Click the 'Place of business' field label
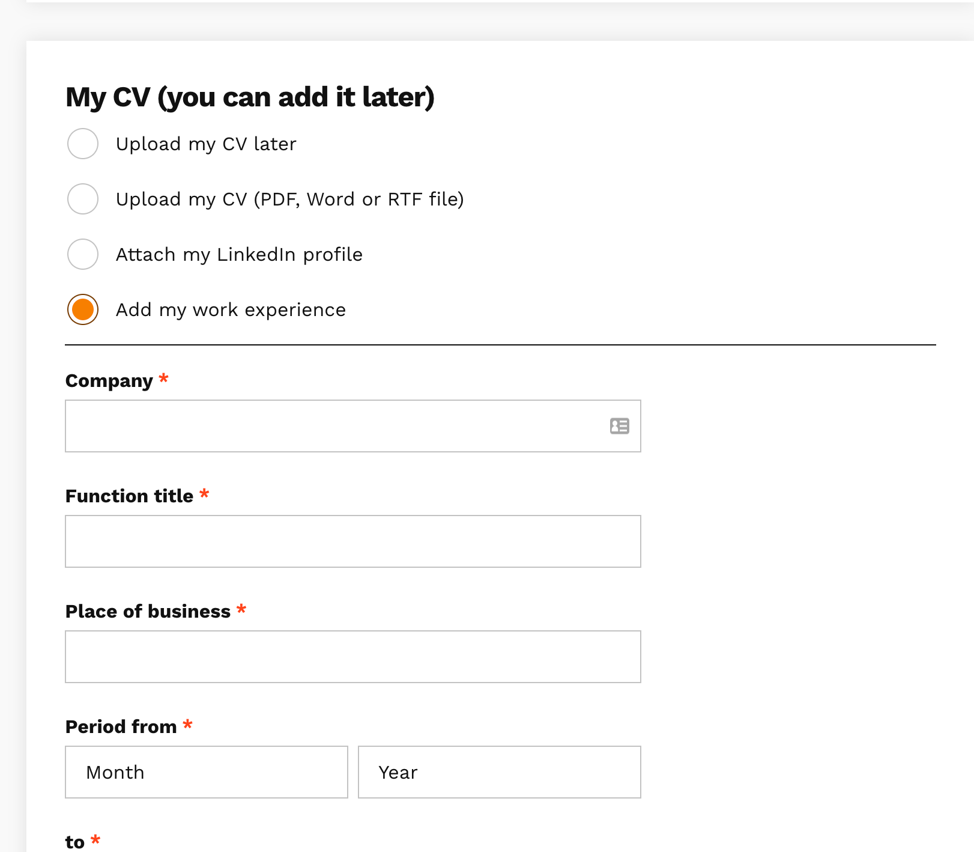Screen dimensions: 974x852 148,612
